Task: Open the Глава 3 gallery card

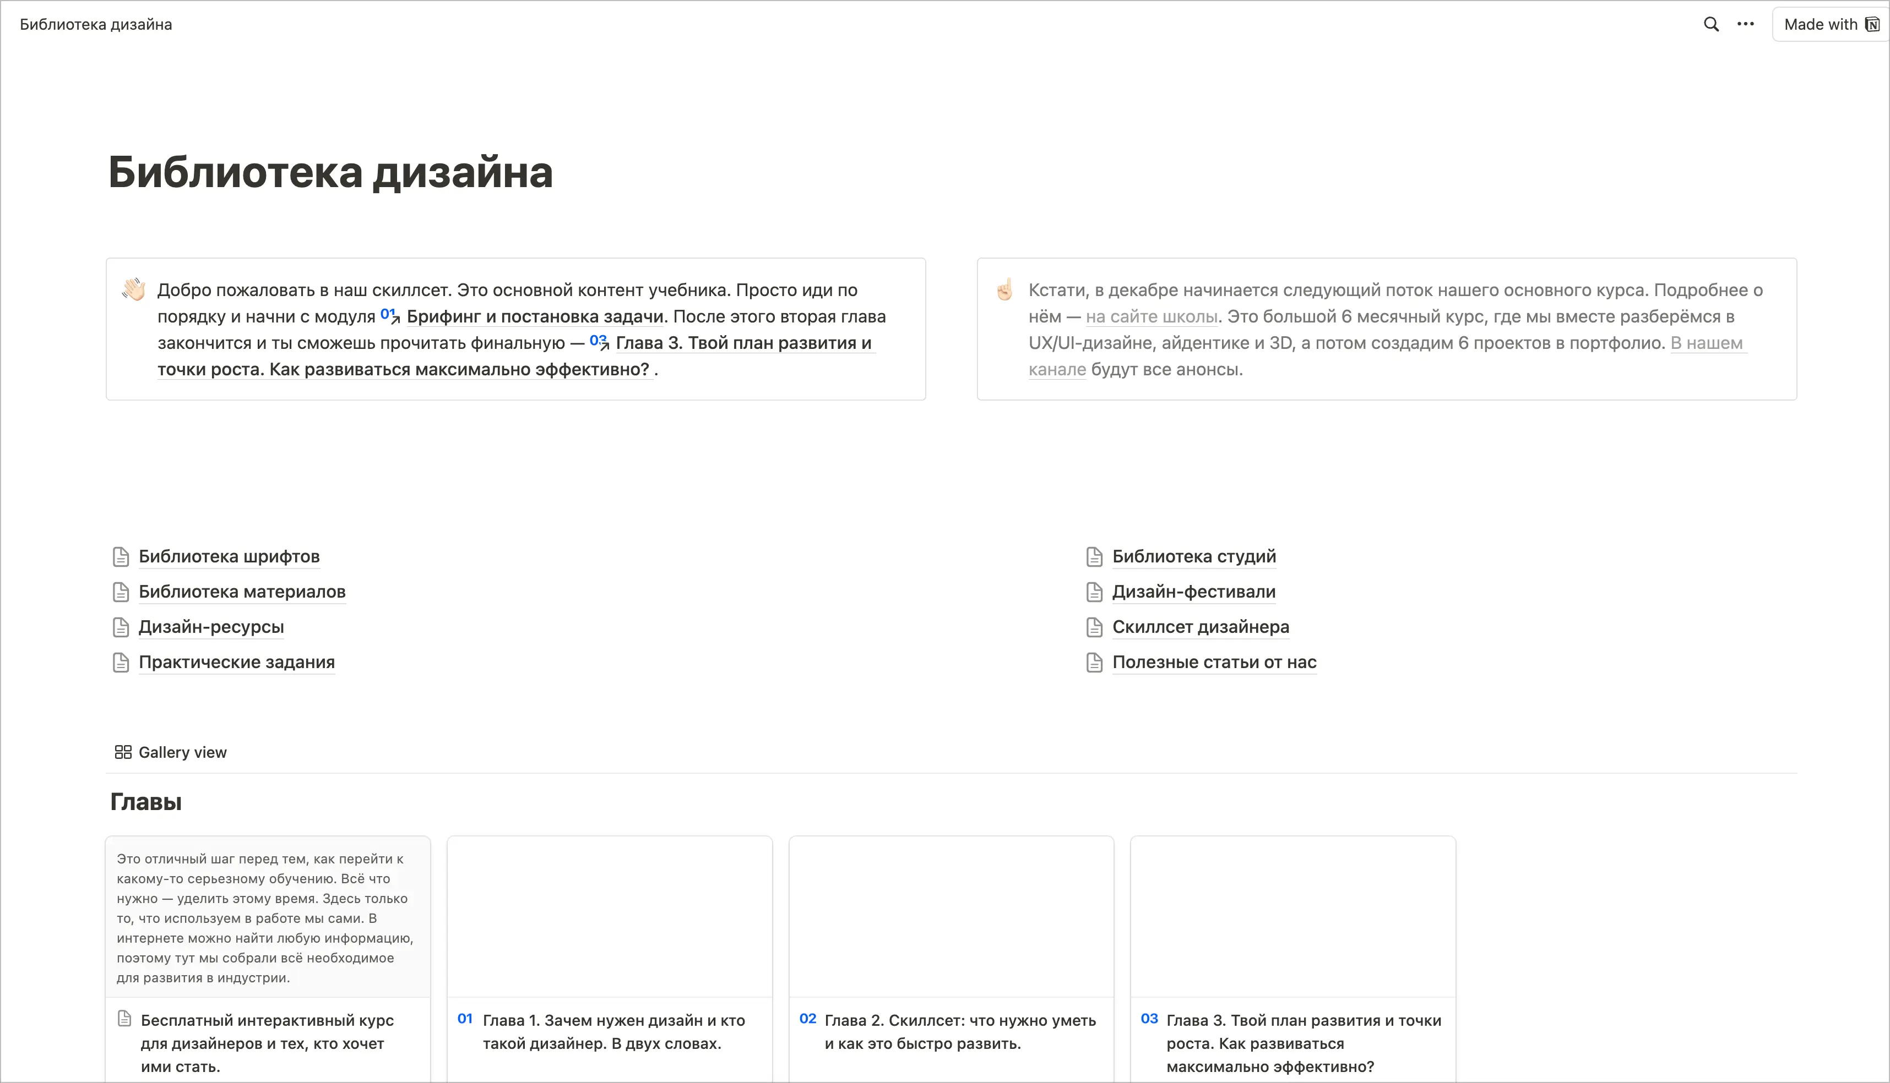Action: click(1293, 958)
